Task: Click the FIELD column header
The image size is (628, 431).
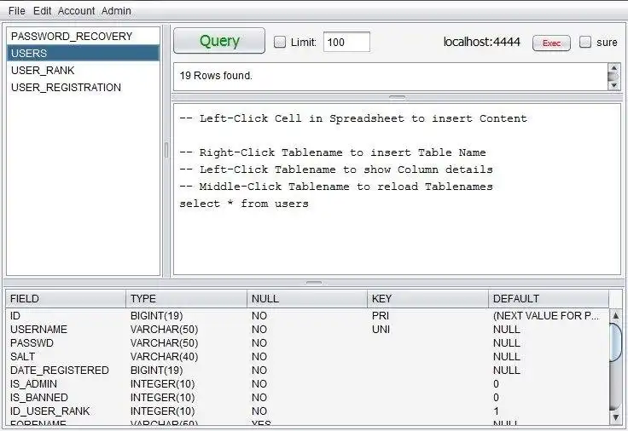Action: [66, 299]
